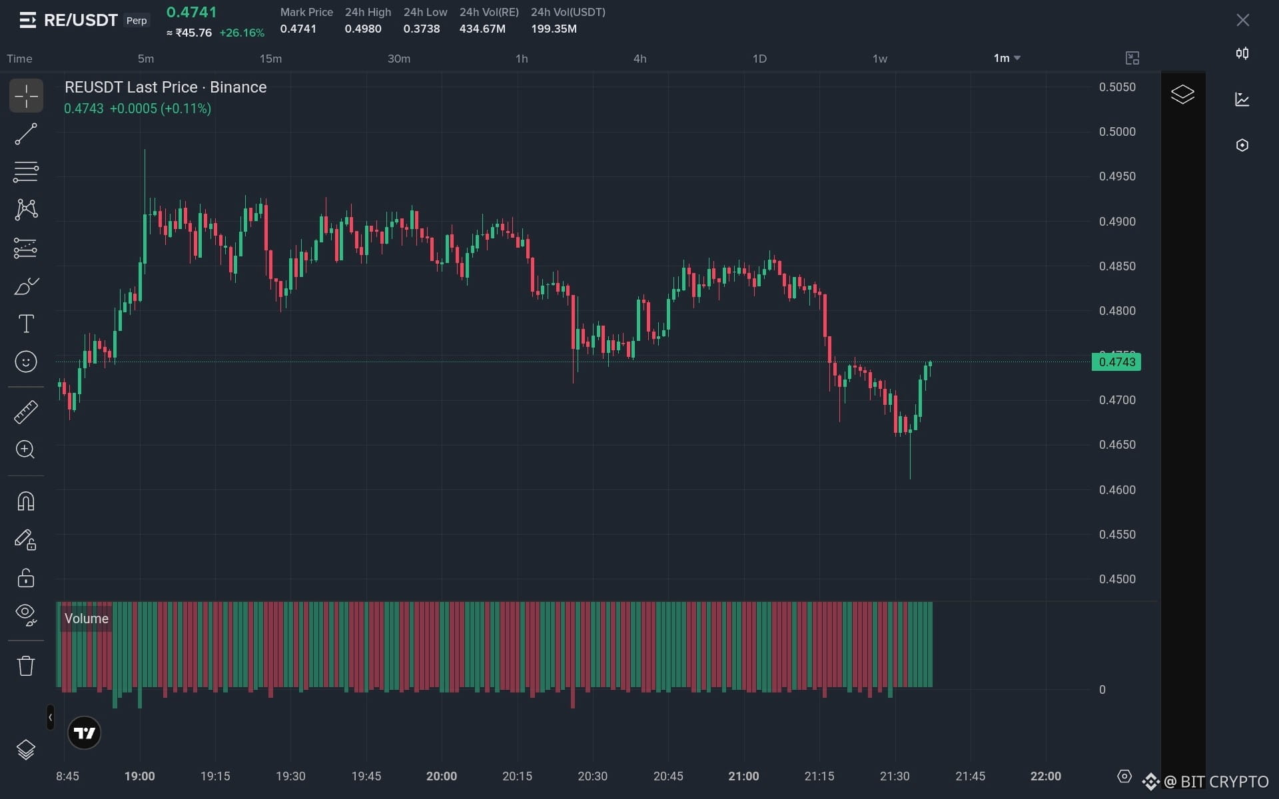The height and width of the screenshot is (799, 1279).
Task: Switch chart to 30m timeframe
Action: [x=399, y=59]
